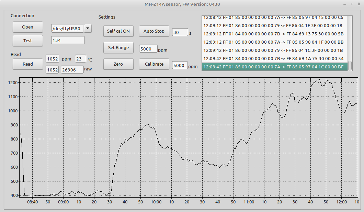Toggle Self cal ON button
Viewport: 364px width, 212px height.
pyautogui.click(x=118, y=31)
